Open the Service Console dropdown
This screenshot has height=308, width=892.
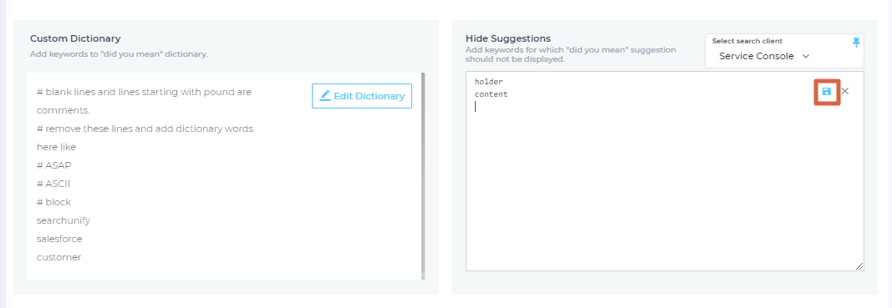pyautogui.click(x=764, y=56)
